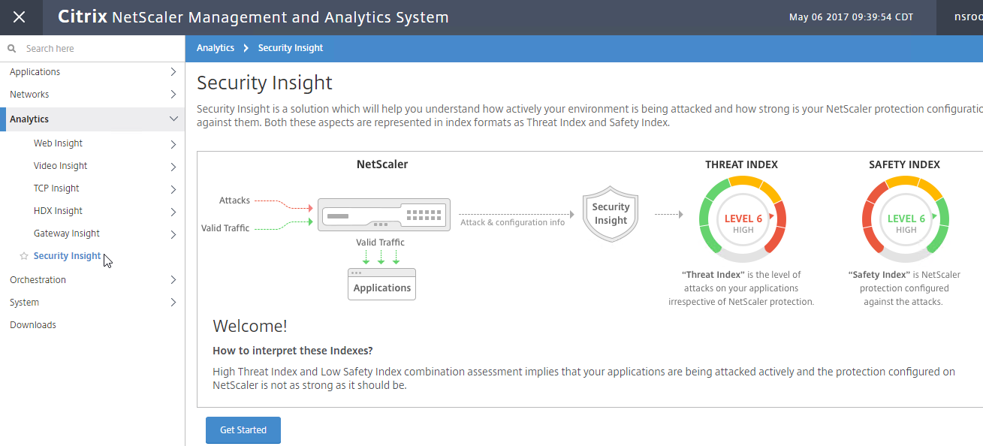Click the Applications window icon in the diagram
983x446 pixels.
[x=381, y=285]
